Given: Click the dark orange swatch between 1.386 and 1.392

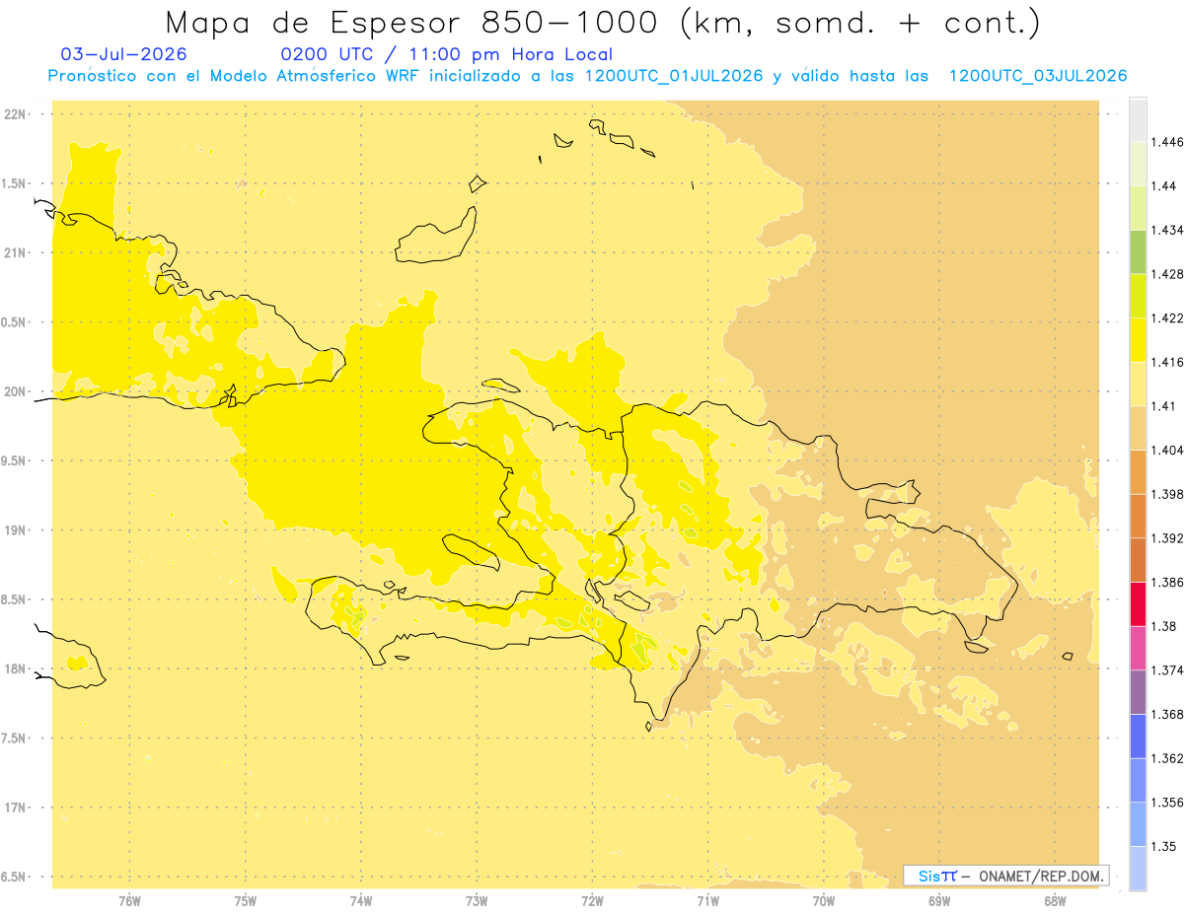Looking at the screenshot, I should 1138,560.
